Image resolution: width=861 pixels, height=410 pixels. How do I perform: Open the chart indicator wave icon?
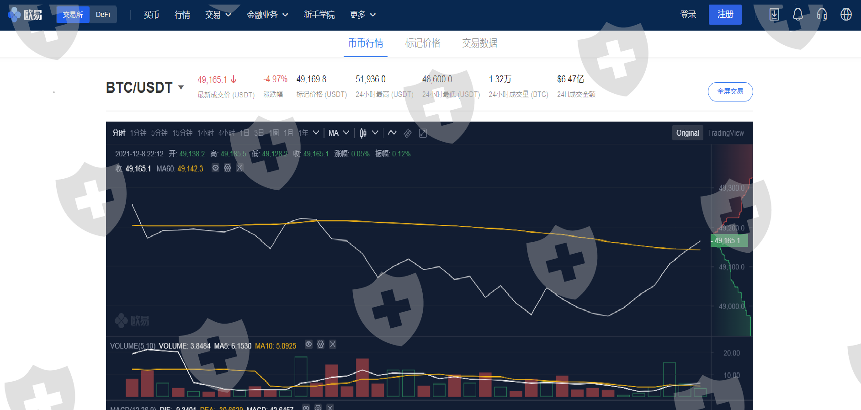pos(392,133)
